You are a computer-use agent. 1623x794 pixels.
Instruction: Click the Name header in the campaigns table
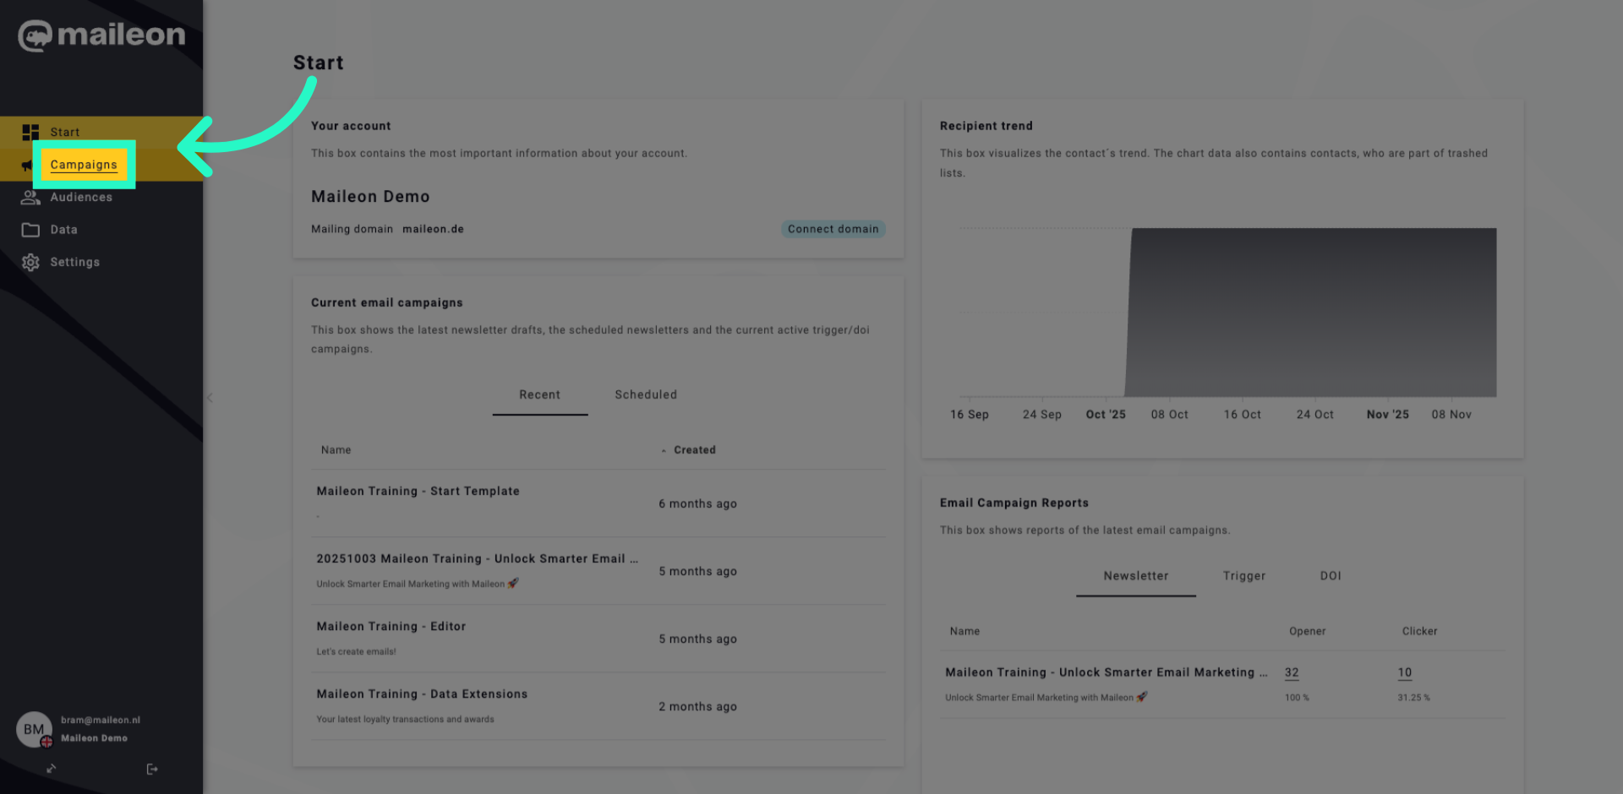[x=336, y=450]
